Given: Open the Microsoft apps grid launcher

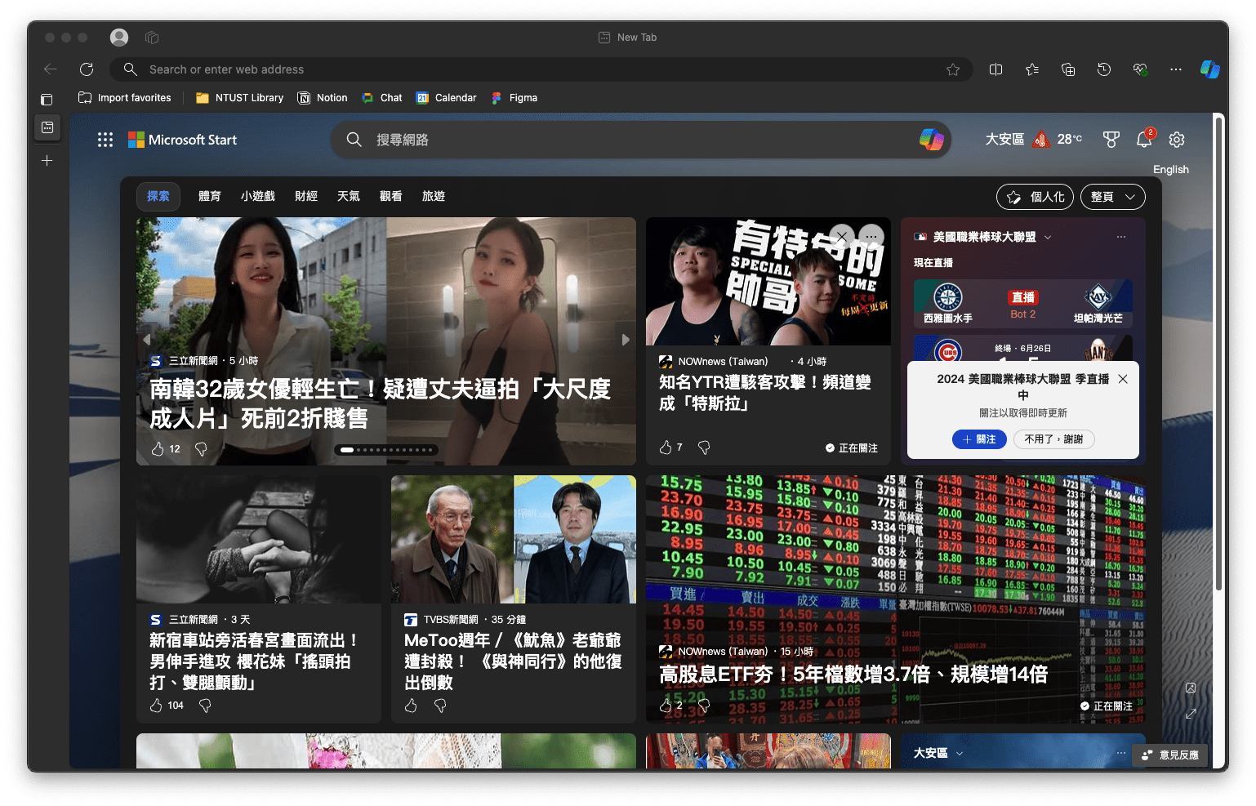Looking at the screenshot, I should pos(105,140).
